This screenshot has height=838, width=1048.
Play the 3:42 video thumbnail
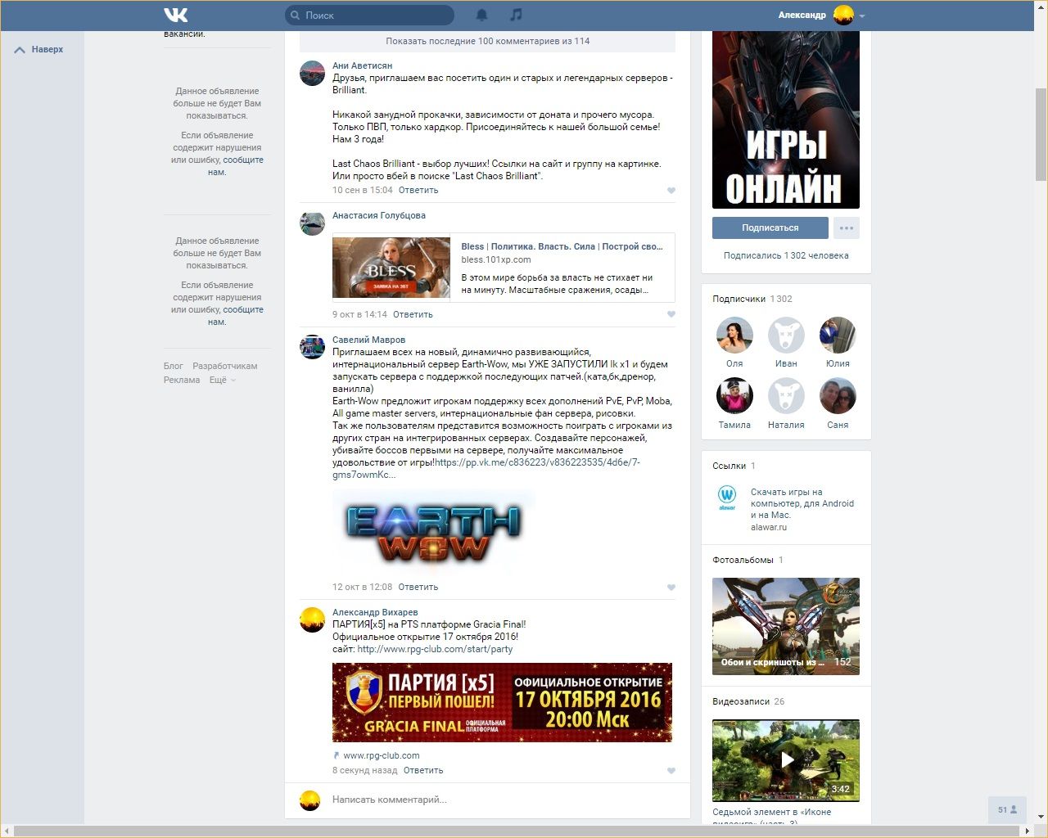pos(786,760)
